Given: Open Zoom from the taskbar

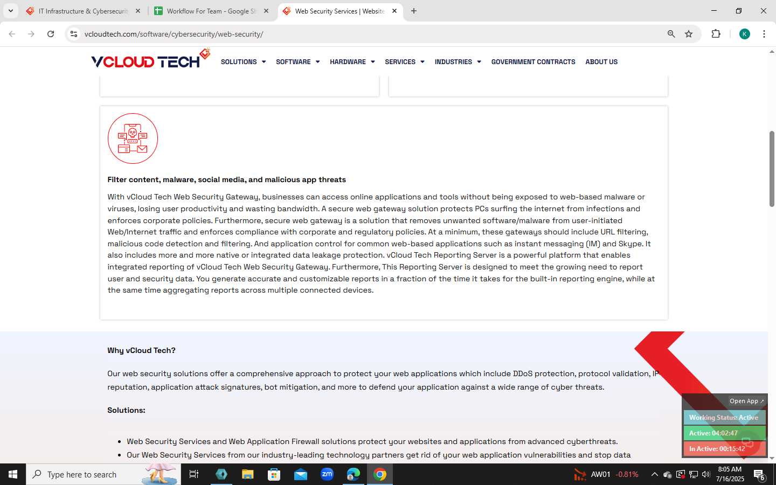Looking at the screenshot, I should (x=327, y=474).
